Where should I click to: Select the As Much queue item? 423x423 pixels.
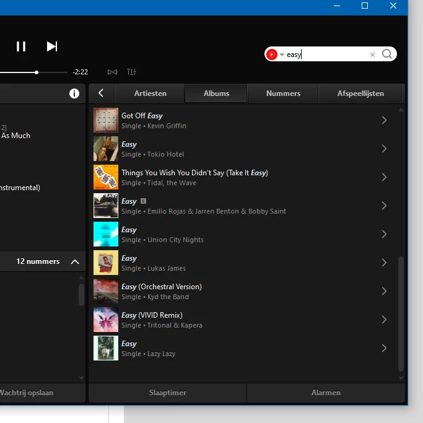tap(15, 136)
